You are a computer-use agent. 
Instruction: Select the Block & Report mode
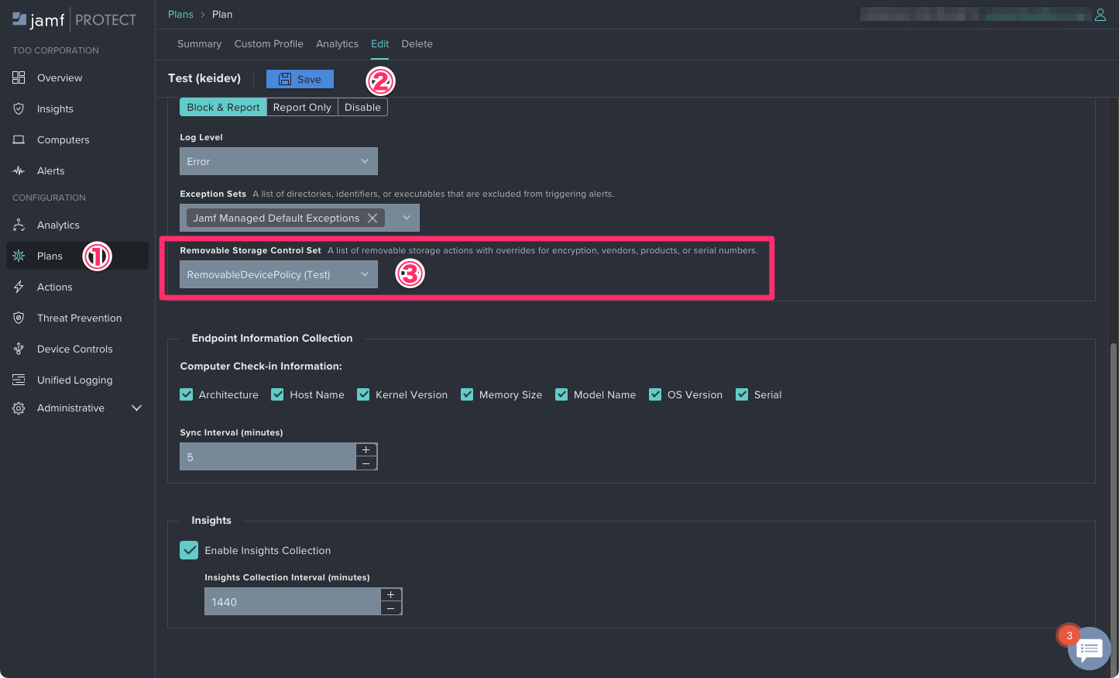(x=223, y=107)
